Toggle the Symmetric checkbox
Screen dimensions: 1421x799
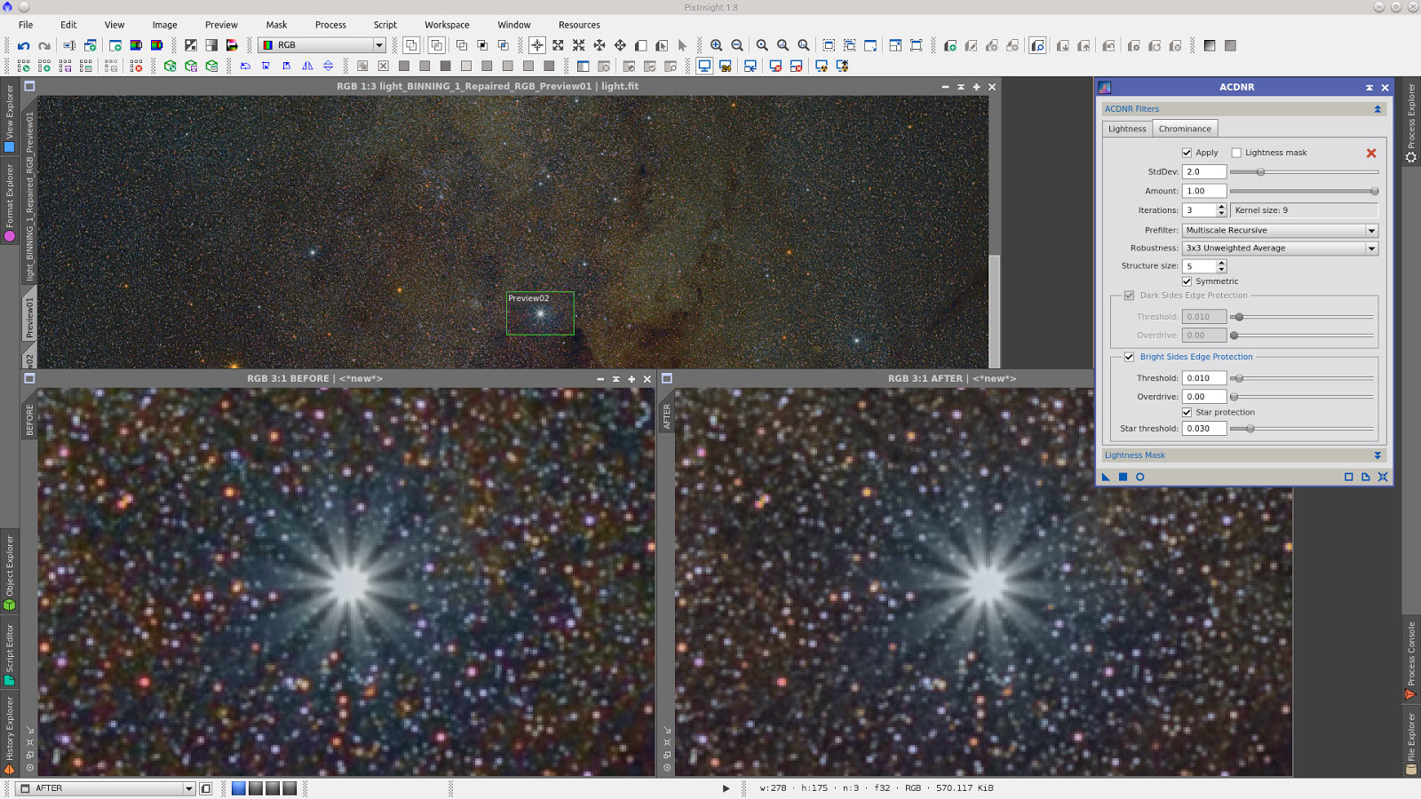point(1187,281)
